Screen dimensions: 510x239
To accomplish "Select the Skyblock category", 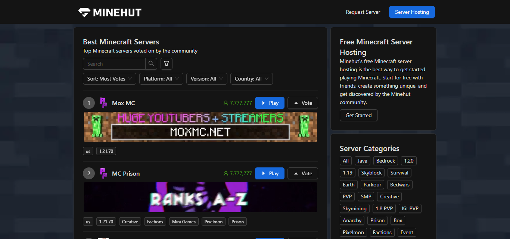I will [x=371, y=173].
